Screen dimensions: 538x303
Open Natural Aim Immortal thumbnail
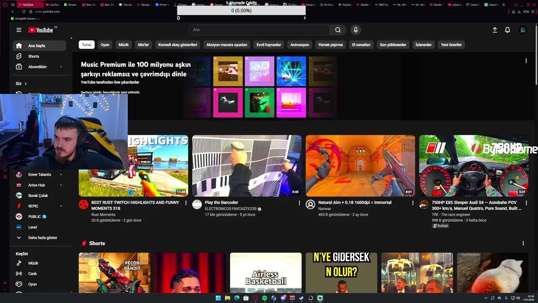(360, 166)
